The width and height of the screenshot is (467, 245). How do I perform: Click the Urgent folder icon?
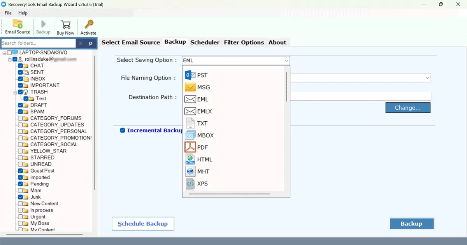(26, 217)
